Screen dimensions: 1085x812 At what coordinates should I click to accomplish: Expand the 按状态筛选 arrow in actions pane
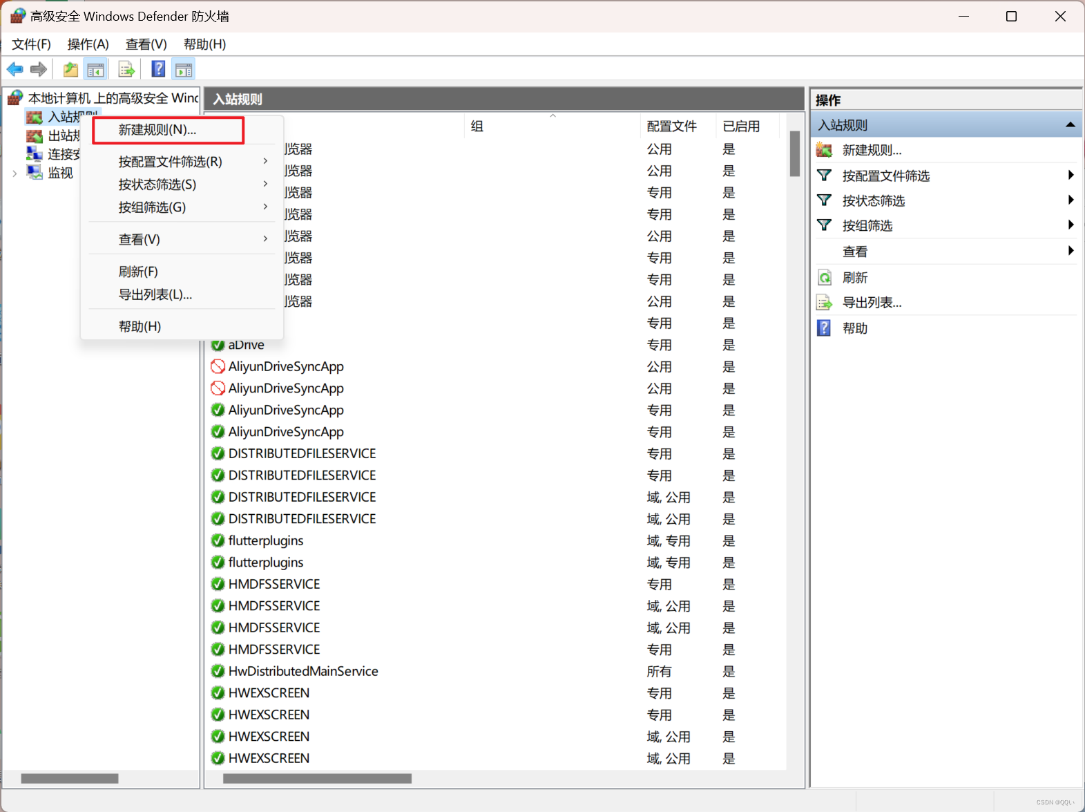tap(1070, 200)
